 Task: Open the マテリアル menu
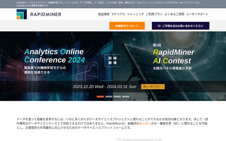pyautogui.click(x=118, y=14)
